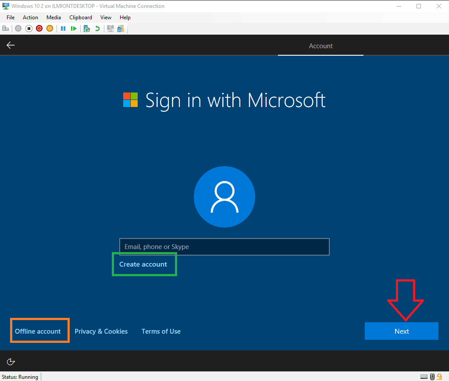Click the Microsoft four-color logo

click(130, 100)
